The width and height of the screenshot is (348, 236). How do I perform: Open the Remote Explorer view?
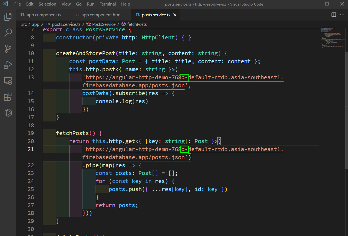tap(8, 81)
